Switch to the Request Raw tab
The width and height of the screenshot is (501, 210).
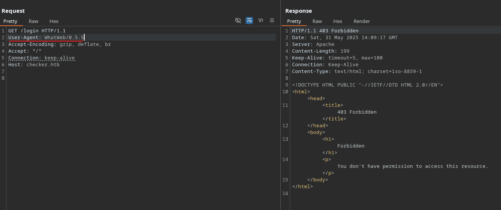(33, 21)
